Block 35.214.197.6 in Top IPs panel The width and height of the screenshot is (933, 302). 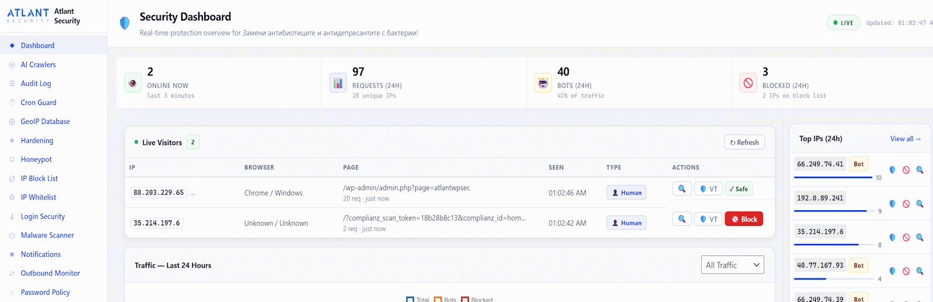[x=906, y=237]
